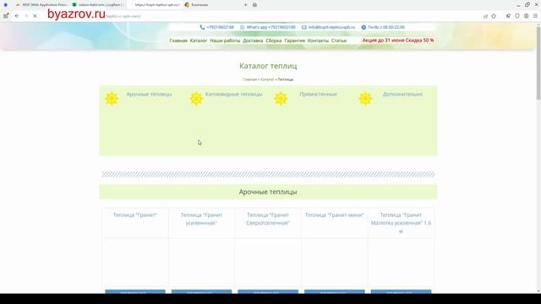Open the "Гранит СверхУсиленная" product

(268, 219)
